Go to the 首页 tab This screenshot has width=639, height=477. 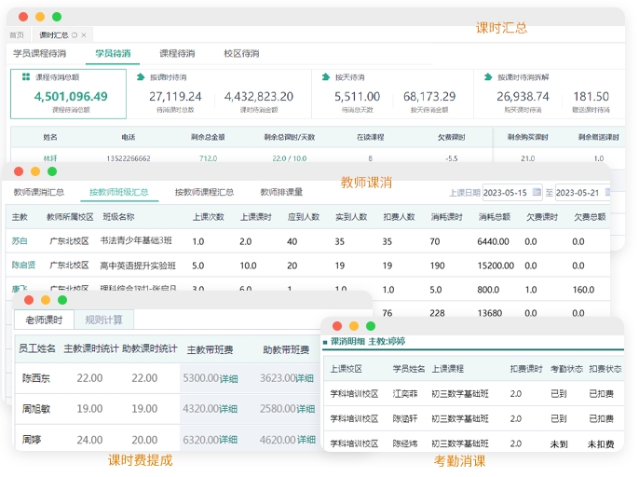pyautogui.click(x=17, y=34)
